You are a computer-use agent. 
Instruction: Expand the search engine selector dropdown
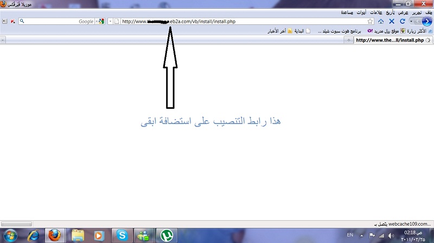(x=96, y=22)
